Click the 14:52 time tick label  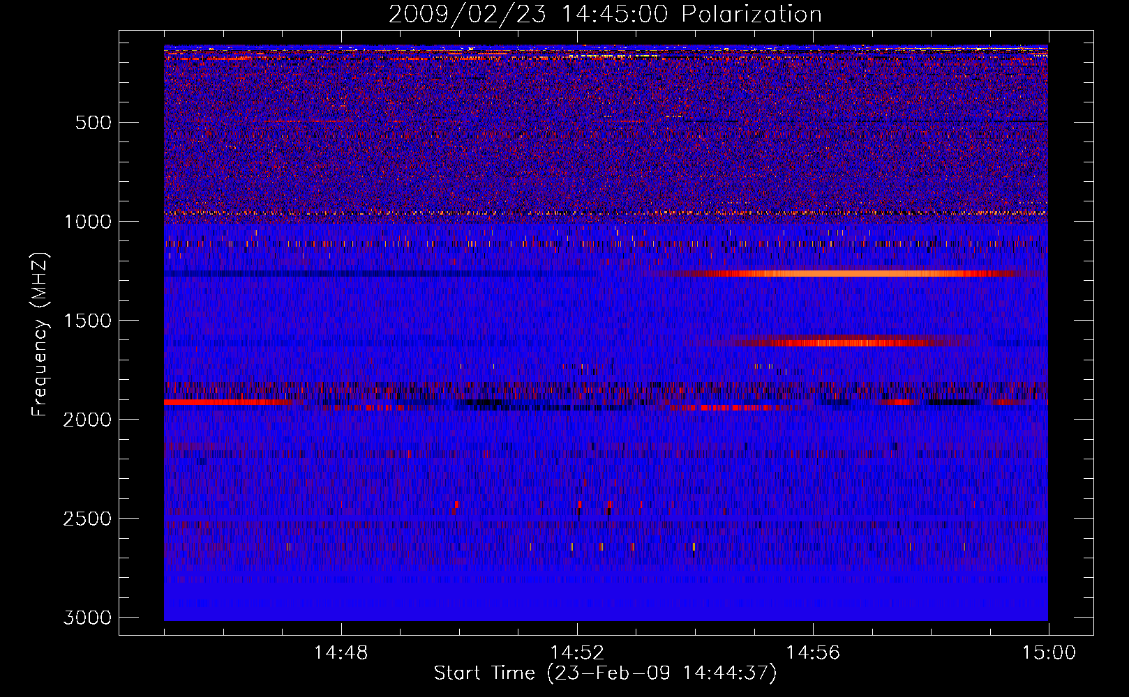click(577, 653)
